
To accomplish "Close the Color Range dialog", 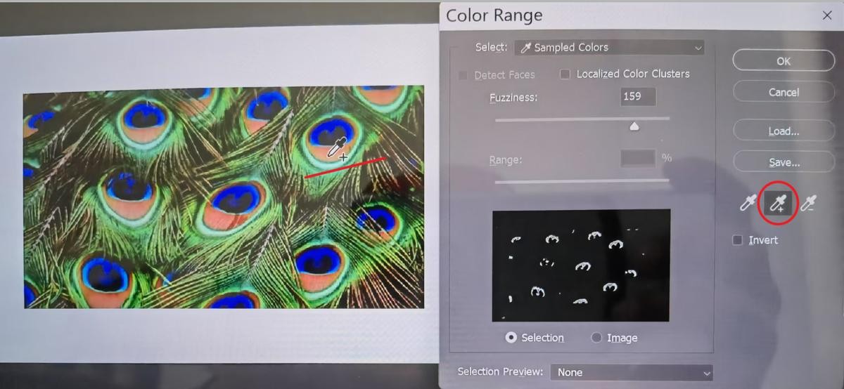I will [x=826, y=15].
